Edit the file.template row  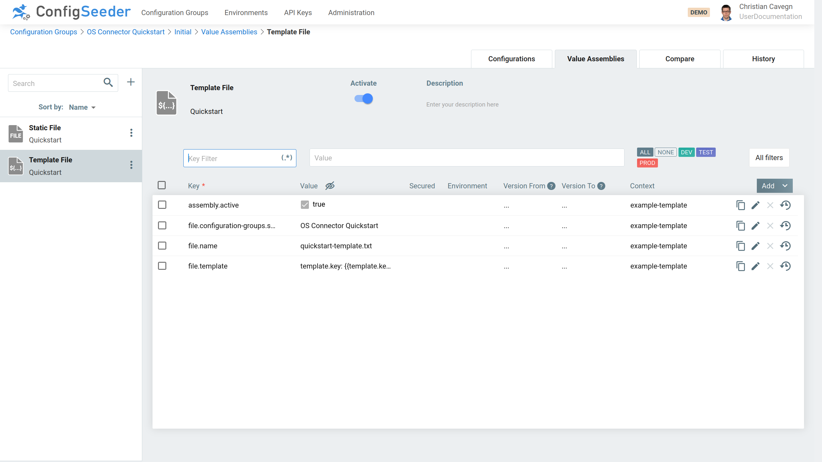point(756,266)
